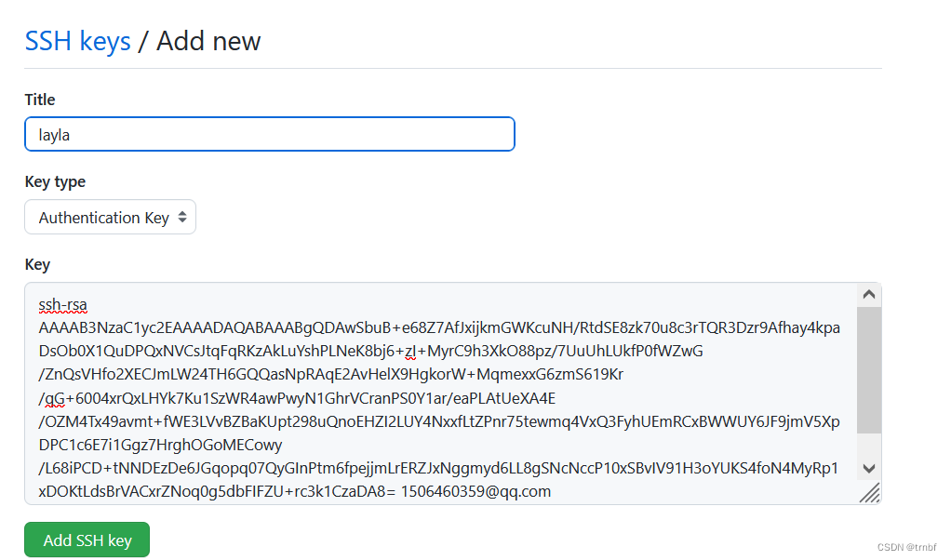The width and height of the screenshot is (951, 560).
Task: Click the "Title" field label
Action: pos(40,100)
